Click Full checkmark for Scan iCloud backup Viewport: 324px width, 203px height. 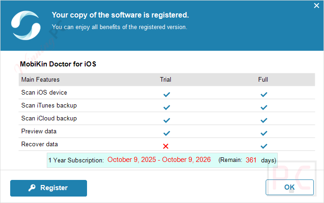[x=264, y=120]
